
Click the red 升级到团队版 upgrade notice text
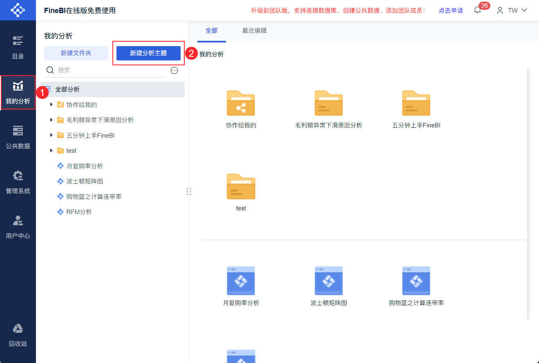pos(338,11)
